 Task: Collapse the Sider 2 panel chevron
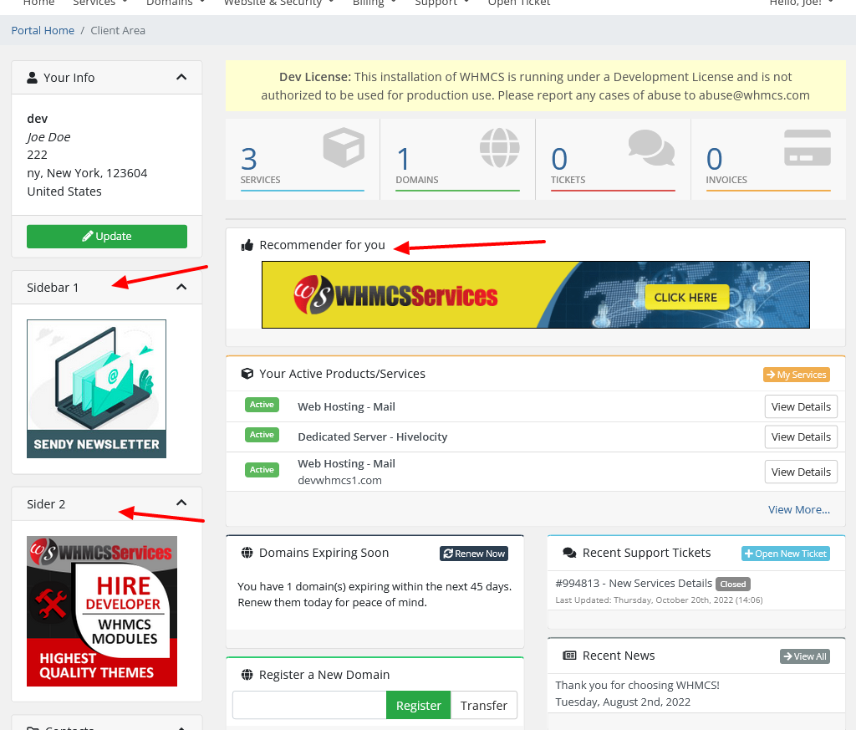tap(181, 503)
